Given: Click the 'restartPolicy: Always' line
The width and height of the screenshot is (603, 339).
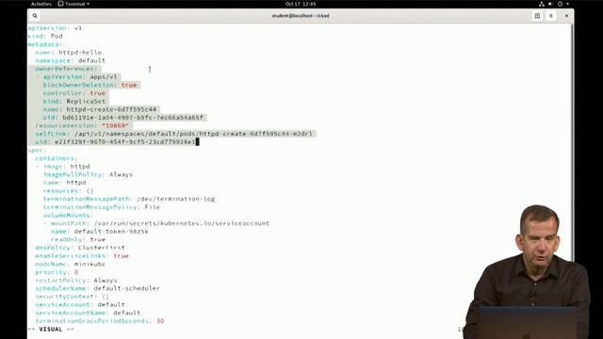Looking at the screenshot, I should coord(76,281).
